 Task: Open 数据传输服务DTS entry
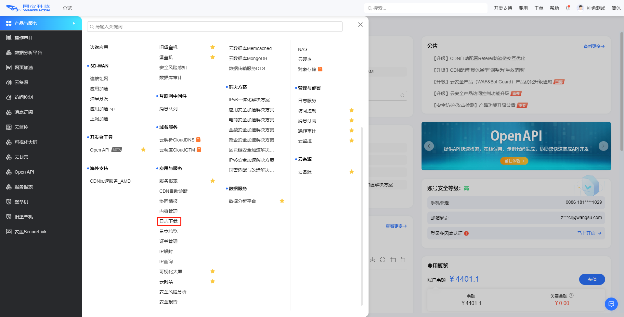pos(247,68)
